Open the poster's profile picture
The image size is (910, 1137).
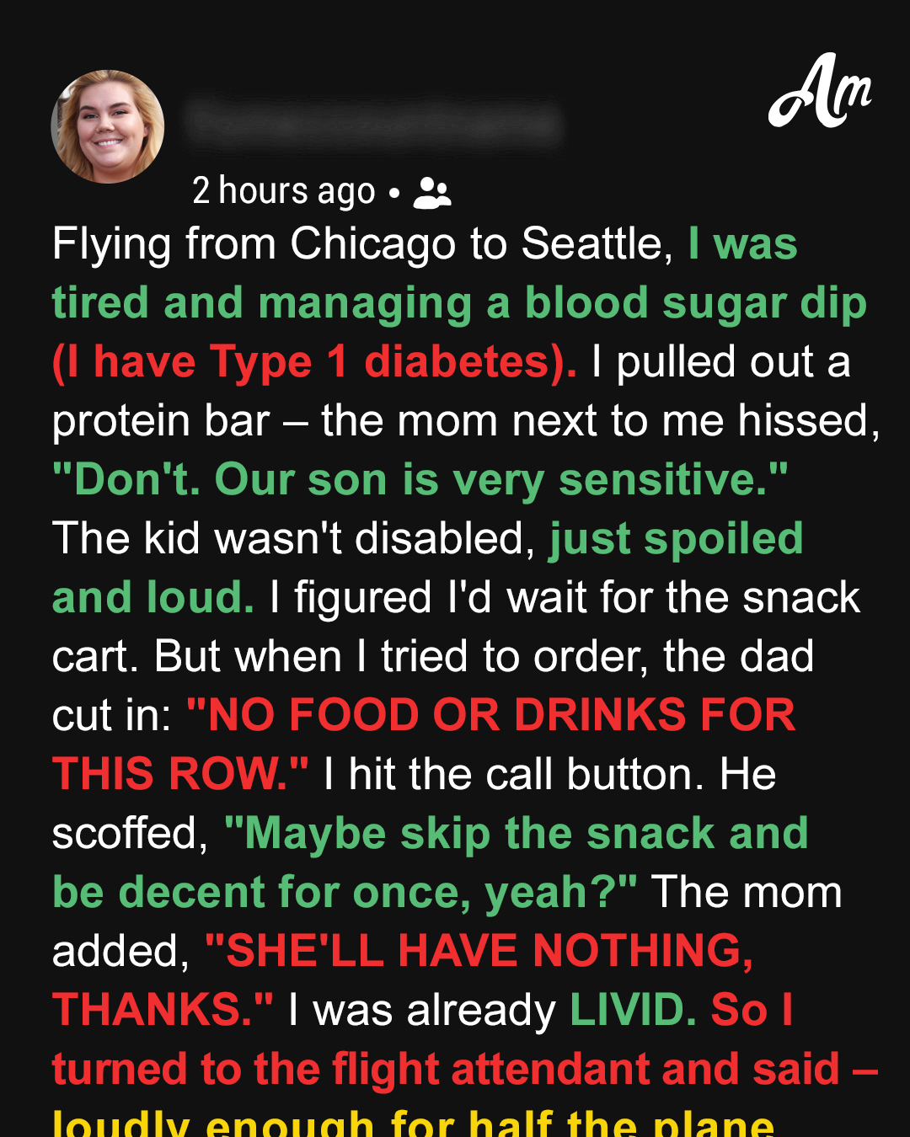(108, 126)
